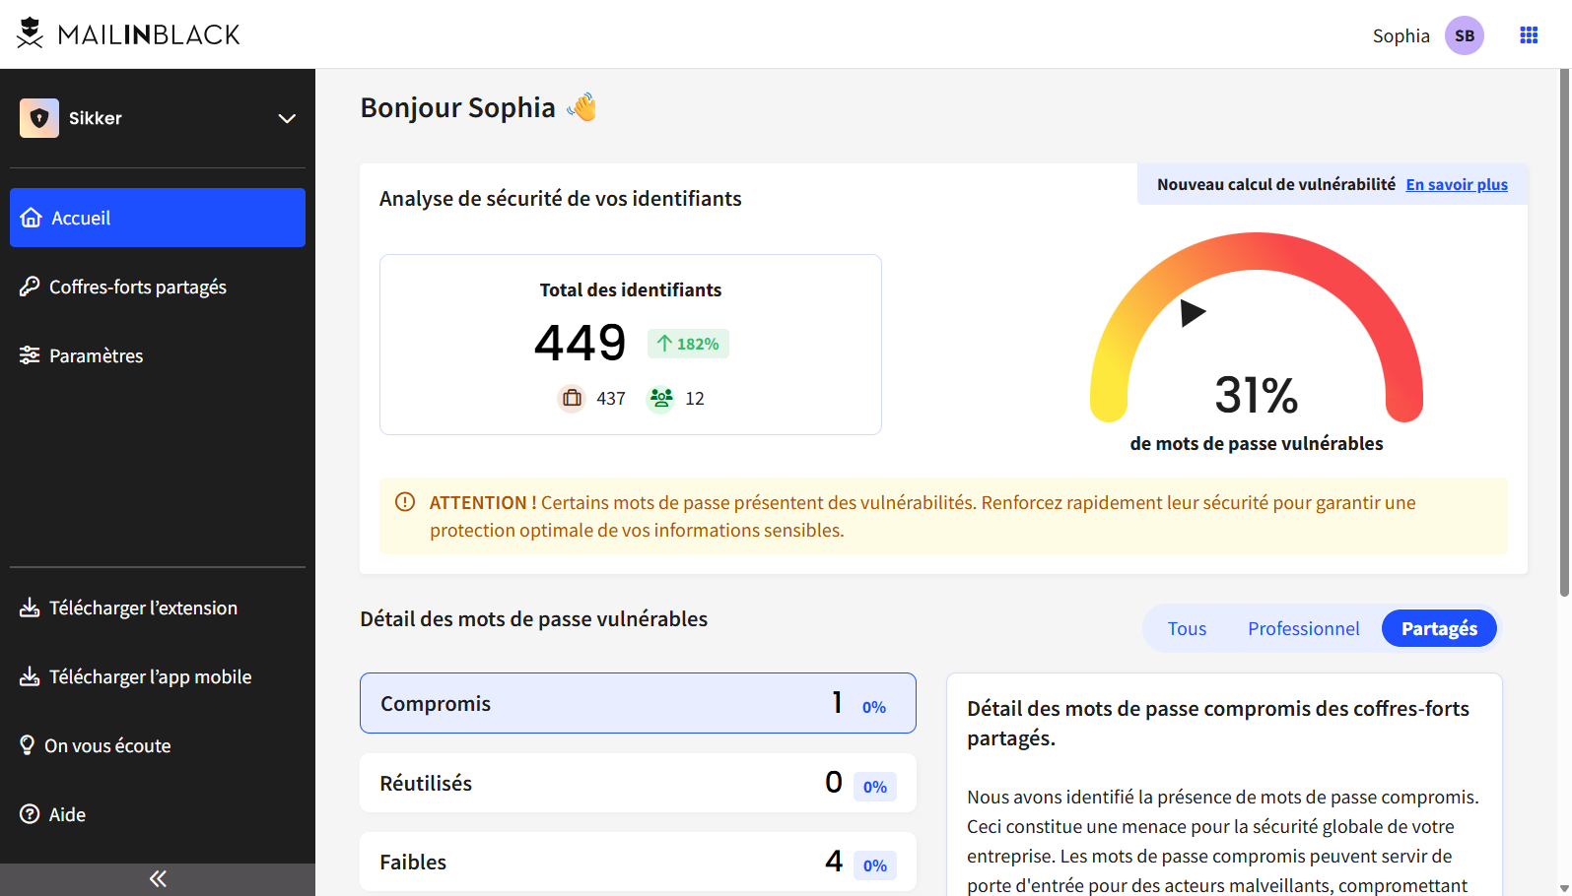Go to Paramètres in sidebar

[96, 355]
